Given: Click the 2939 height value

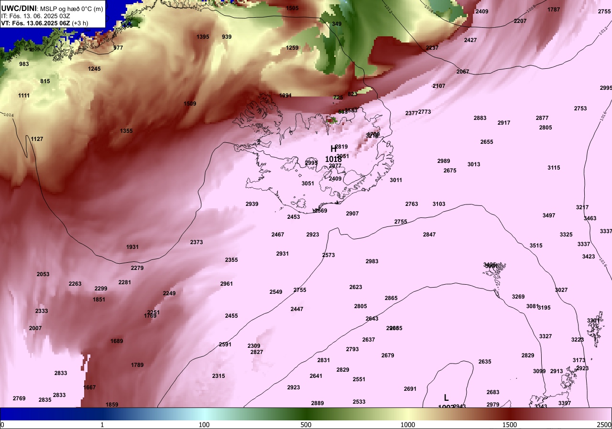Looking at the screenshot, I should (x=252, y=204).
